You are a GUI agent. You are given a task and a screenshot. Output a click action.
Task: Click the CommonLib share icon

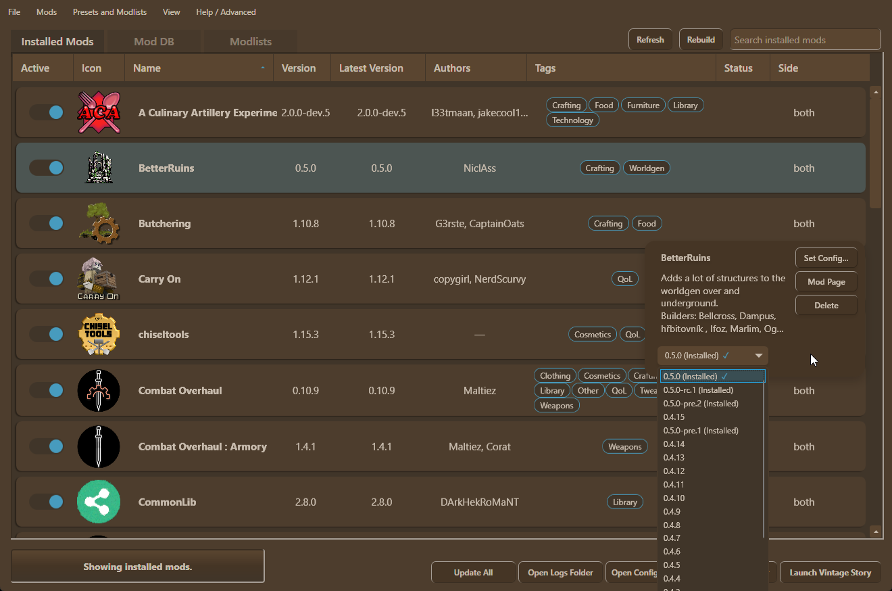point(99,502)
